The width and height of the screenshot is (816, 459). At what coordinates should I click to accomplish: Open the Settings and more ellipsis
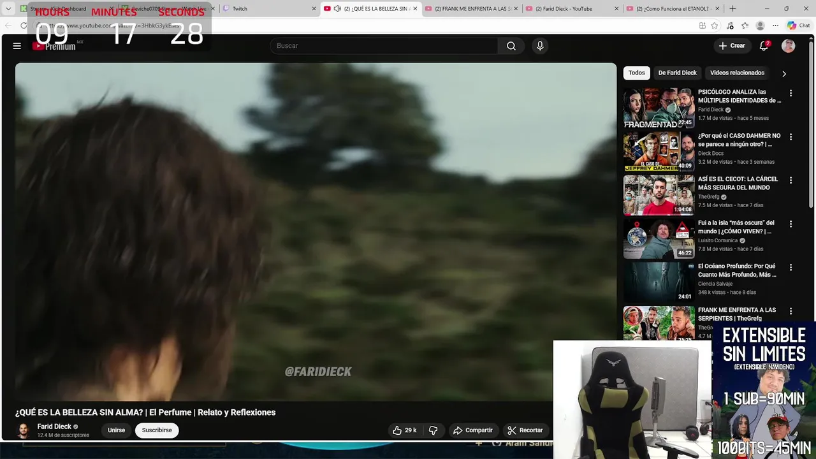pos(775,25)
